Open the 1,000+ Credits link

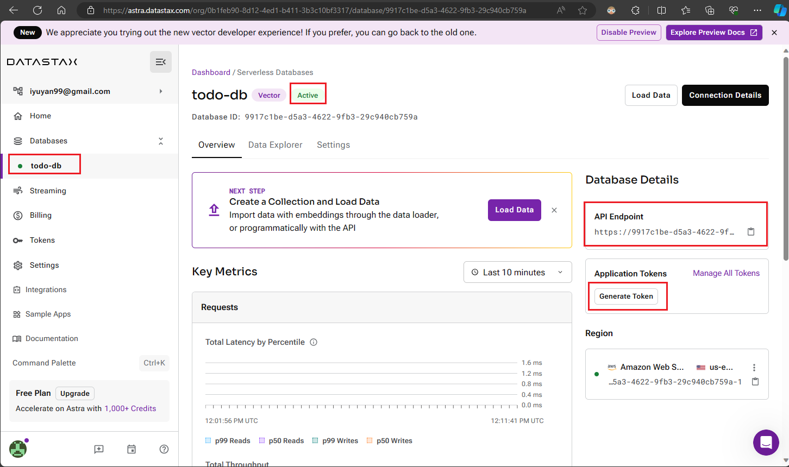[130, 408]
